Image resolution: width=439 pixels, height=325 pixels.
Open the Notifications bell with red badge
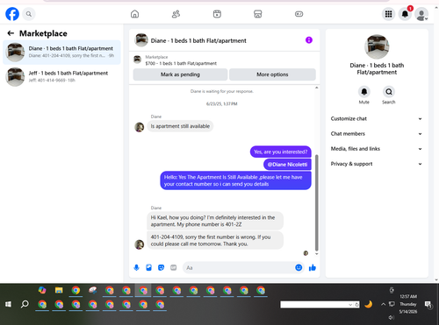click(x=405, y=14)
